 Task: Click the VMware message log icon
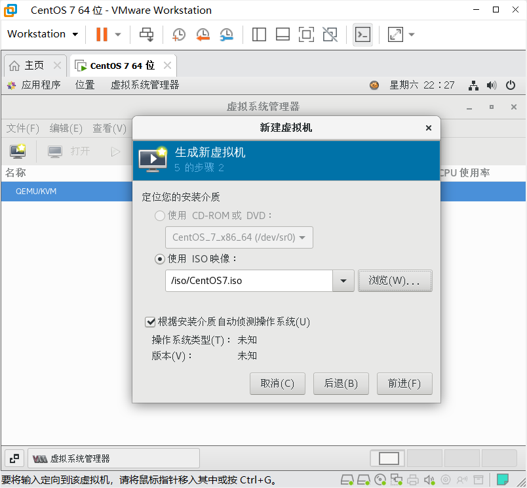pos(503,479)
